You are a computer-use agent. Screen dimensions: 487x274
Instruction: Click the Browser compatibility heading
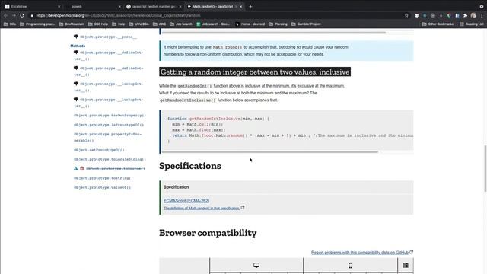[208, 233]
